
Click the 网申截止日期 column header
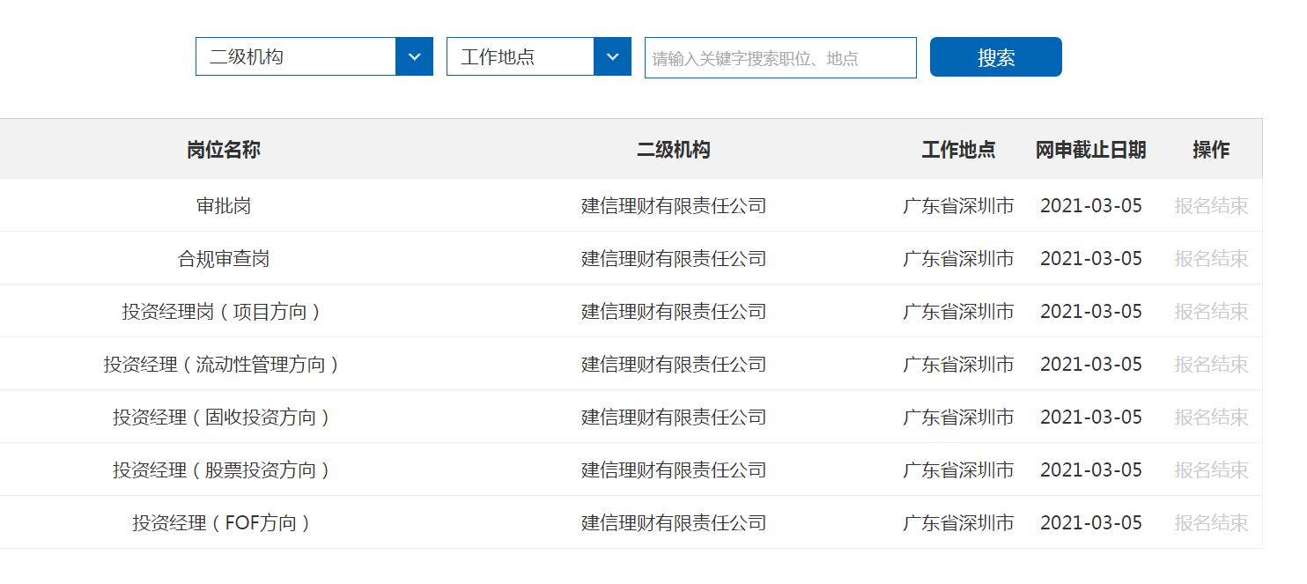pyautogui.click(x=1091, y=150)
